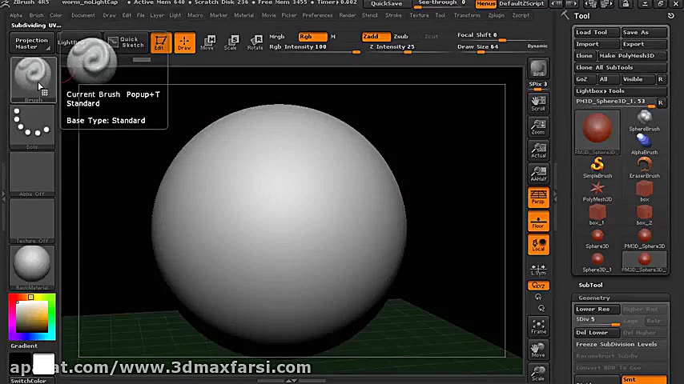Viewport: 684px width, 384px height.
Task: Open the BasicMaterial material picker
Action: click(x=32, y=267)
